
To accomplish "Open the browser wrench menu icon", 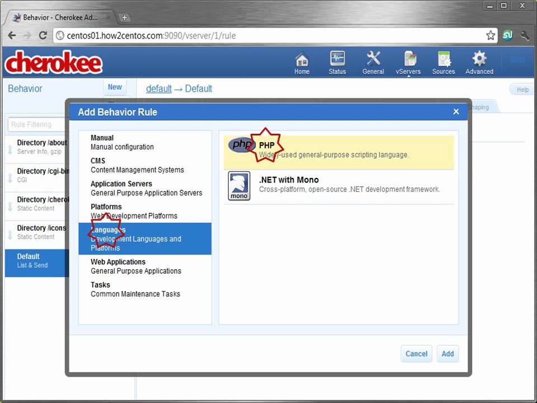I will [524, 35].
